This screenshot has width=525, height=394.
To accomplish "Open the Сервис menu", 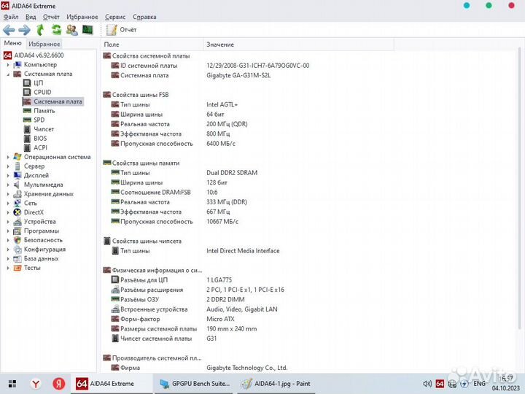I will pos(114,16).
